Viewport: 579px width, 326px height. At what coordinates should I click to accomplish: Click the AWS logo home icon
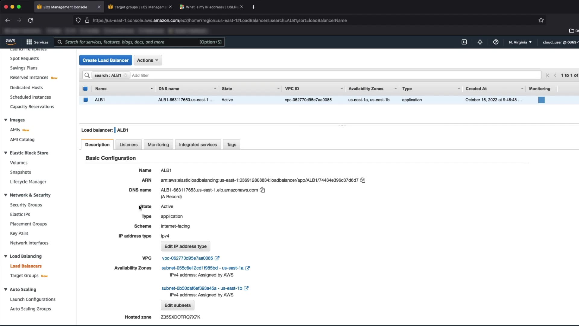coord(11,42)
